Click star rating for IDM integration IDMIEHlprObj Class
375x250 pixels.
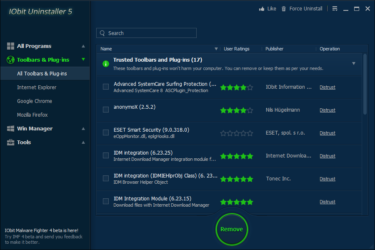click(237, 179)
